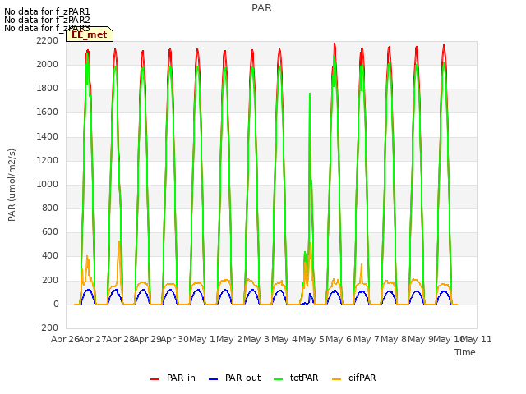Click the Apr 26 x-axis date label

[65, 339]
